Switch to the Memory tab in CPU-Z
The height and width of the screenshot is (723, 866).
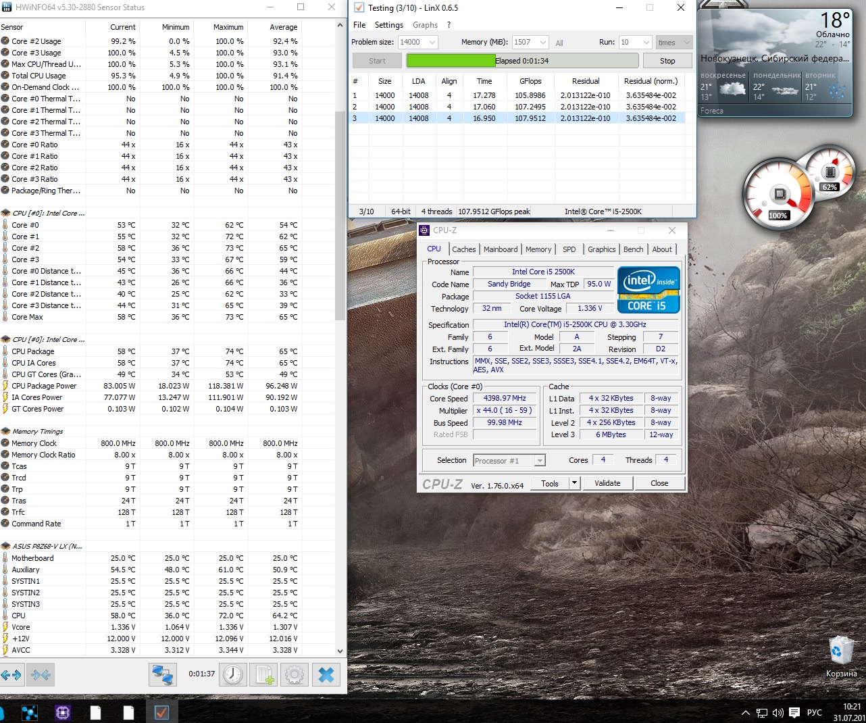click(538, 249)
